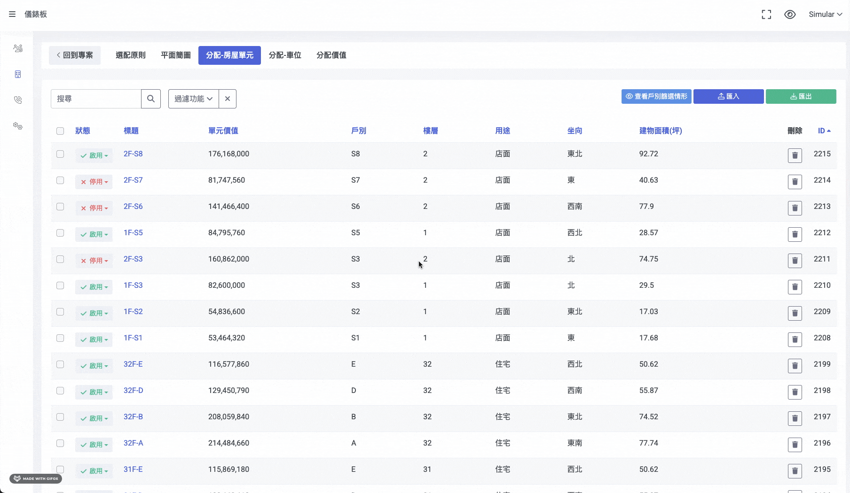Delete row 1F-S3 with trash icon
This screenshot has width=850, height=493.
click(795, 287)
